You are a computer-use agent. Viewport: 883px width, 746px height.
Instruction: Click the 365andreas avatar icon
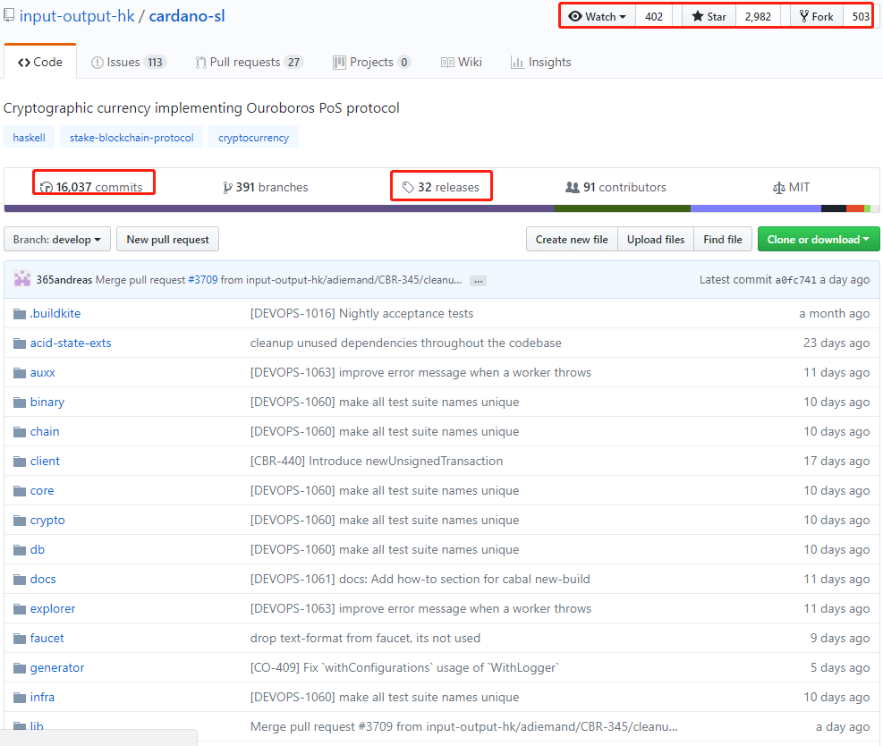22,279
